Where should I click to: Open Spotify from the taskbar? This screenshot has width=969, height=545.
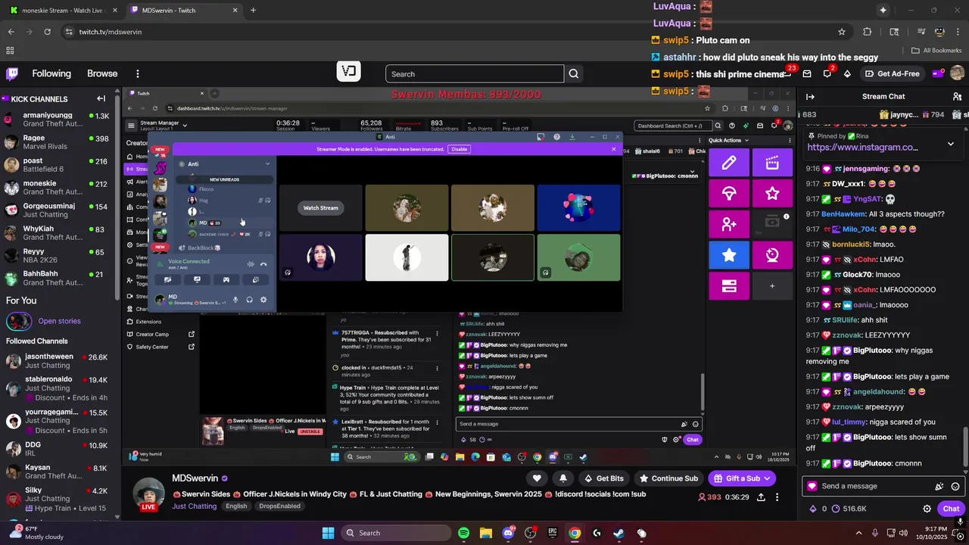[464, 533]
